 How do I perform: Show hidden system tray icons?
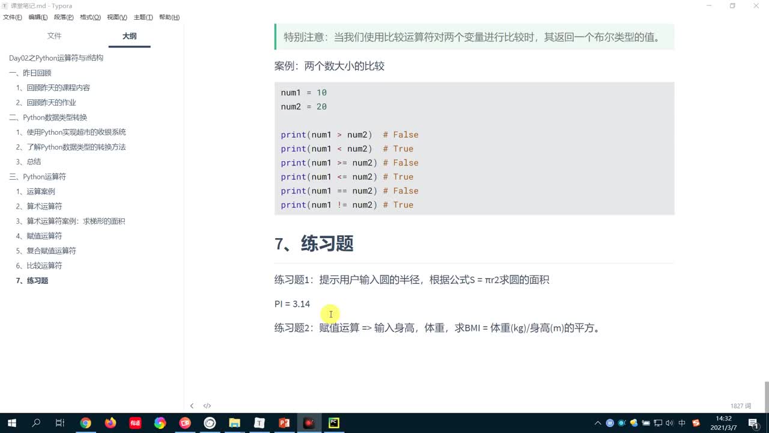coord(598,423)
